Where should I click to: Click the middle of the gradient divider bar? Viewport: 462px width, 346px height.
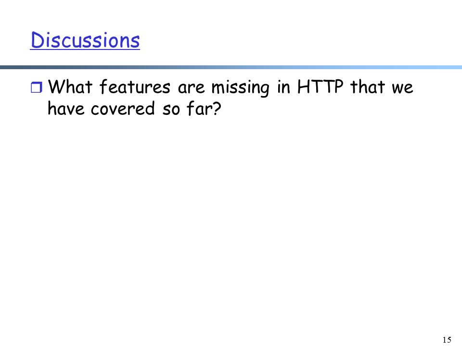[x=231, y=67]
